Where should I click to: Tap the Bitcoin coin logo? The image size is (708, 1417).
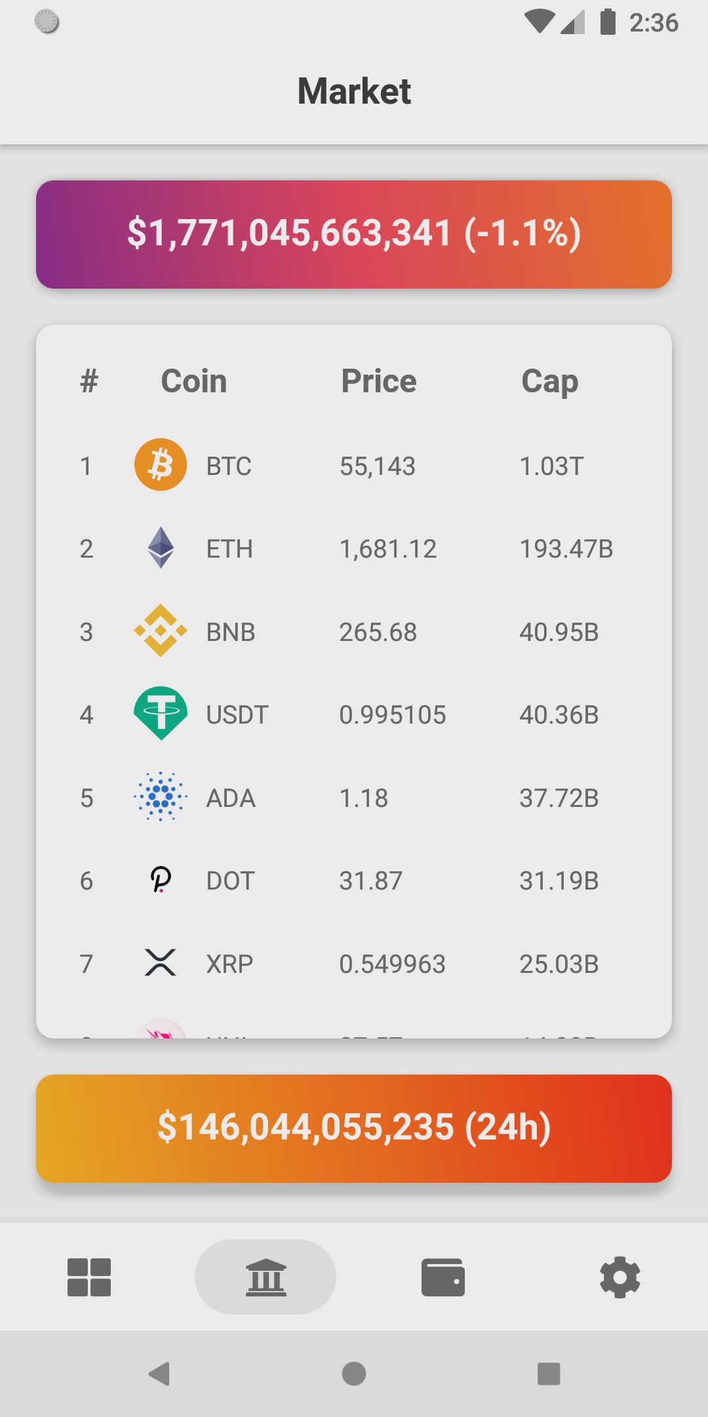click(x=161, y=465)
